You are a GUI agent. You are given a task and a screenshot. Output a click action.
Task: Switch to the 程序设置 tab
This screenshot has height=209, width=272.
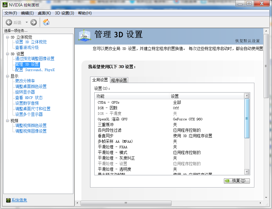click(119, 80)
